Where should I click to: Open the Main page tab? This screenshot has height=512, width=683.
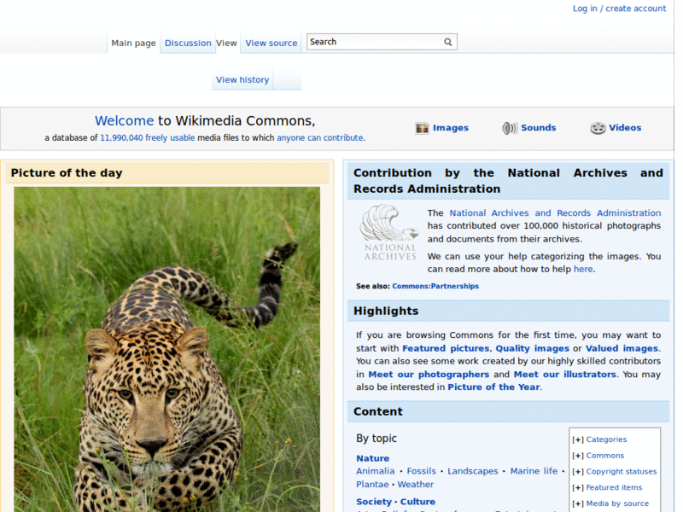pos(133,44)
